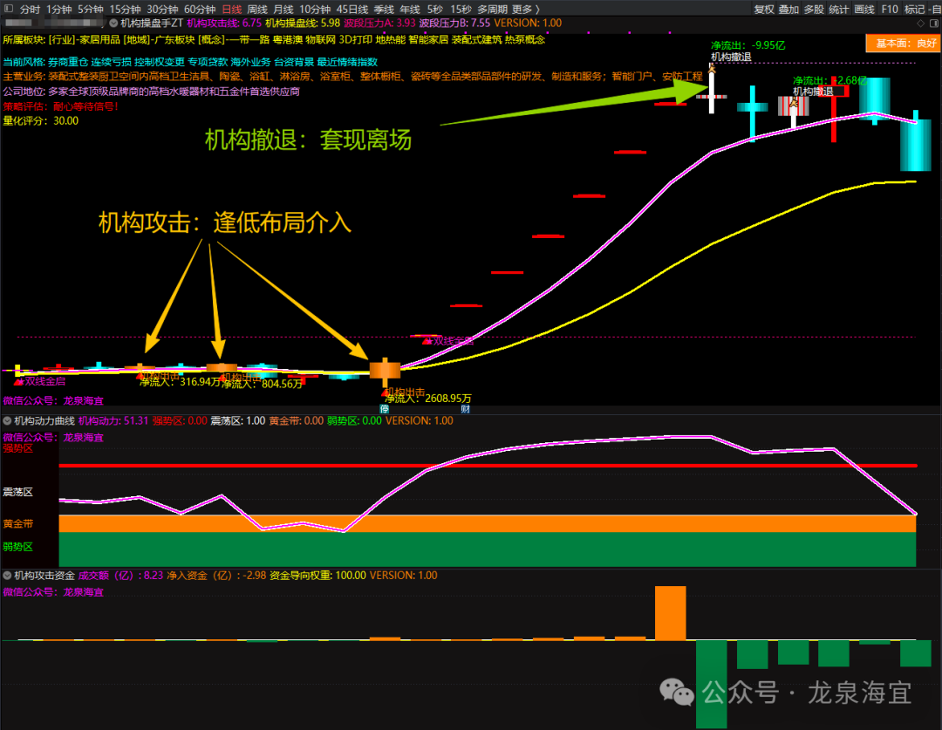Expand the 机构攻击资金 indicator dropdown

point(7,576)
